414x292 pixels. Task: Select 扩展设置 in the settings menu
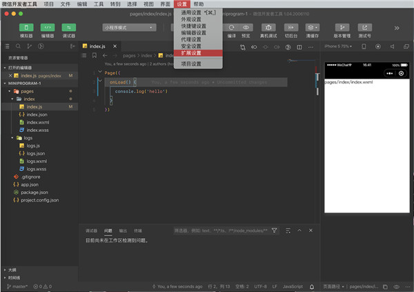(x=192, y=52)
